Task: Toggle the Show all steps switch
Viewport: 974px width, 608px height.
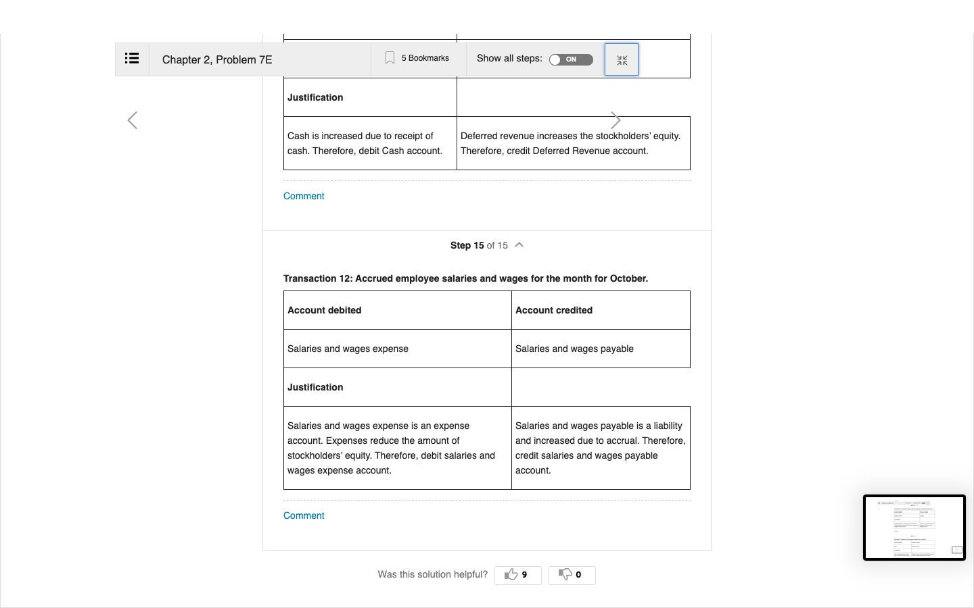Action: [x=571, y=59]
